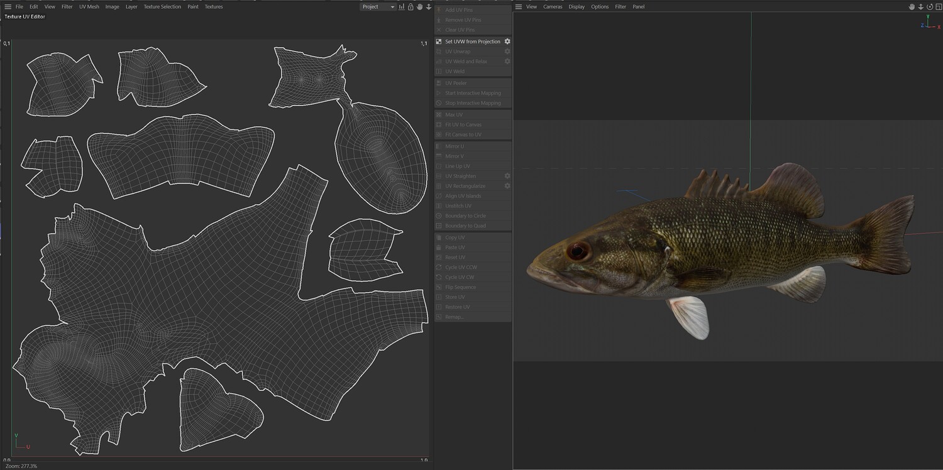Click the Unstitch UV command
This screenshot has height=470, width=943.
(x=473, y=206)
